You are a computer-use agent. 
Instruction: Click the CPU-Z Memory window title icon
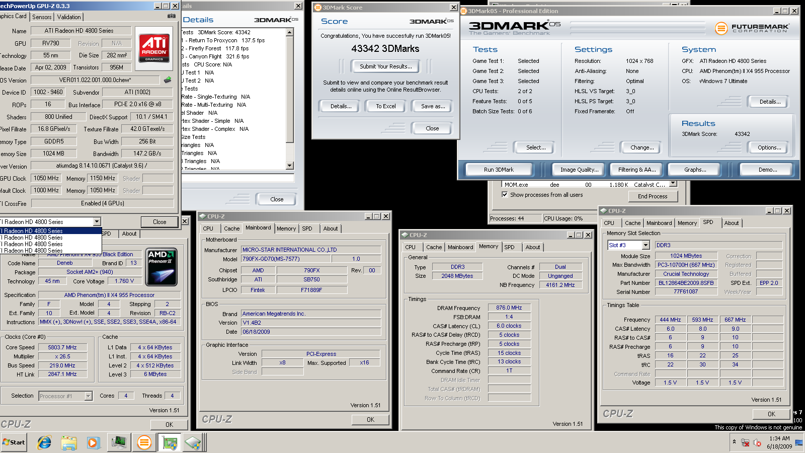click(x=405, y=235)
